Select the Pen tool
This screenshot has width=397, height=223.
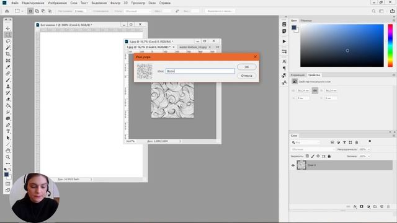pos(8,125)
